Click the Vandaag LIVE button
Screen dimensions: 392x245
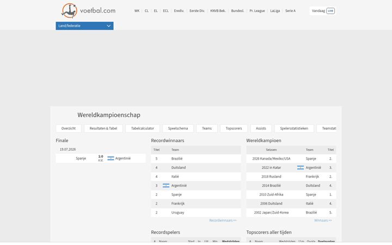tap(323, 11)
